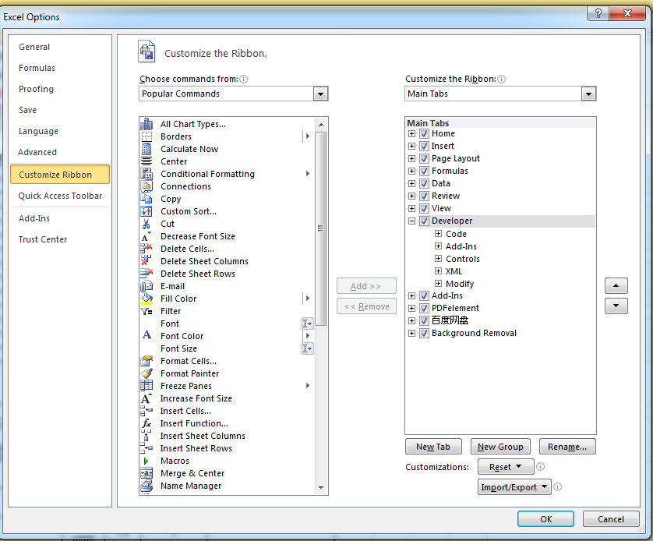
Task: Toggle the Review tab checkbox
Action: [x=424, y=196]
